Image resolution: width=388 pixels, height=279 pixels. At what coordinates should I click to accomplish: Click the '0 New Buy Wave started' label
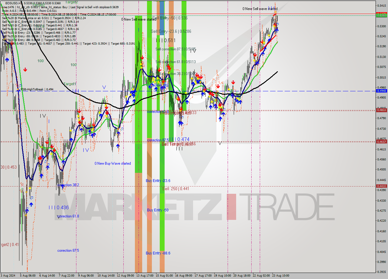click(x=113, y=163)
